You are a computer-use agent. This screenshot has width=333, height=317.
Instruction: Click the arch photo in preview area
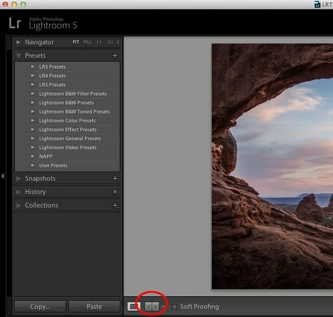272,166
